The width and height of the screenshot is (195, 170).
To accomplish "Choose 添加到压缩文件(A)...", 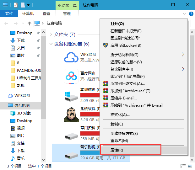I will pyautogui.click(x=127, y=84).
